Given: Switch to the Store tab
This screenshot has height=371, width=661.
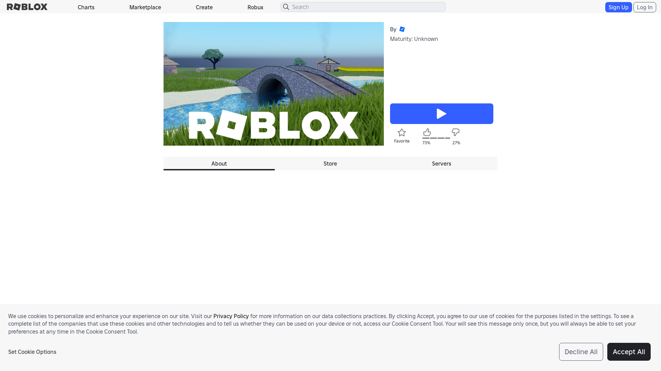Looking at the screenshot, I should (x=330, y=164).
